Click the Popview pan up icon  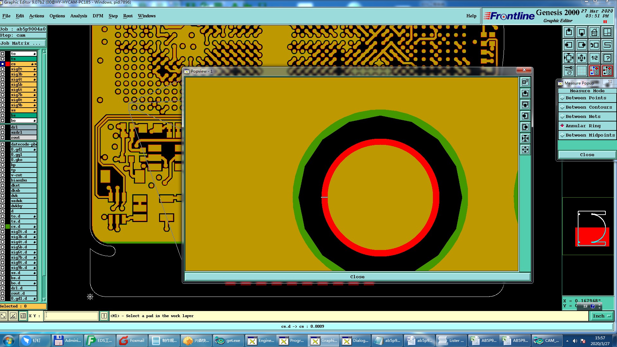(525, 93)
